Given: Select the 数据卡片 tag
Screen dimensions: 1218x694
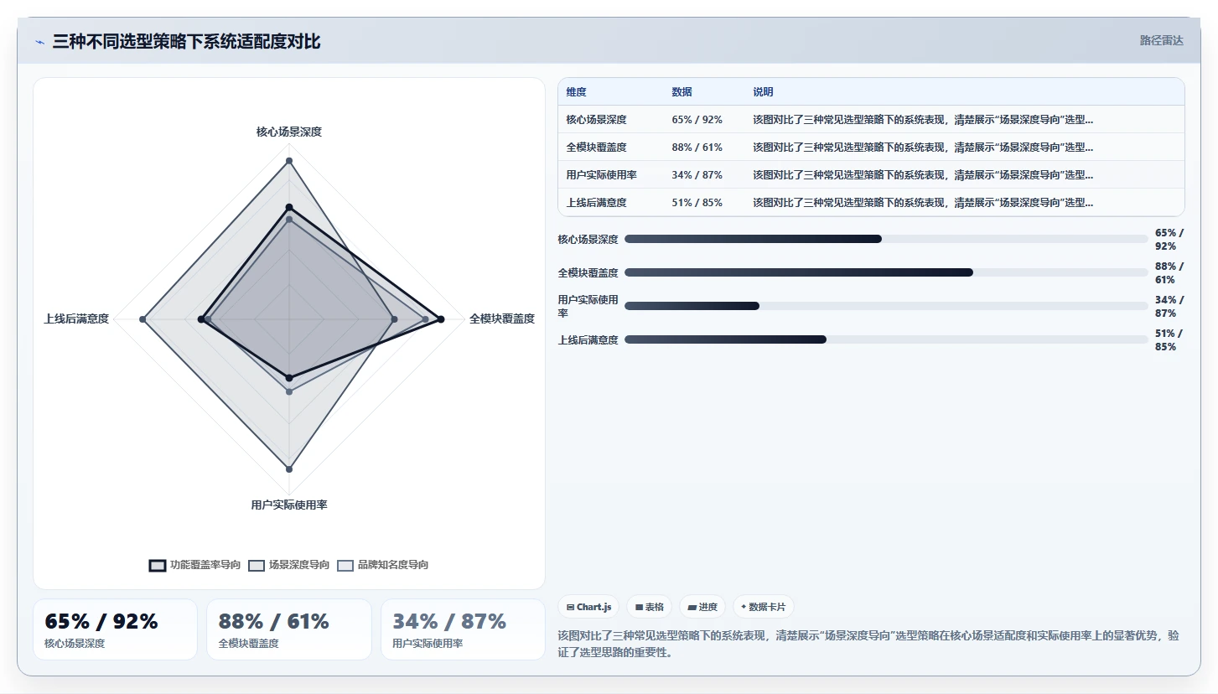Looking at the screenshot, I should tap(764, 607).
